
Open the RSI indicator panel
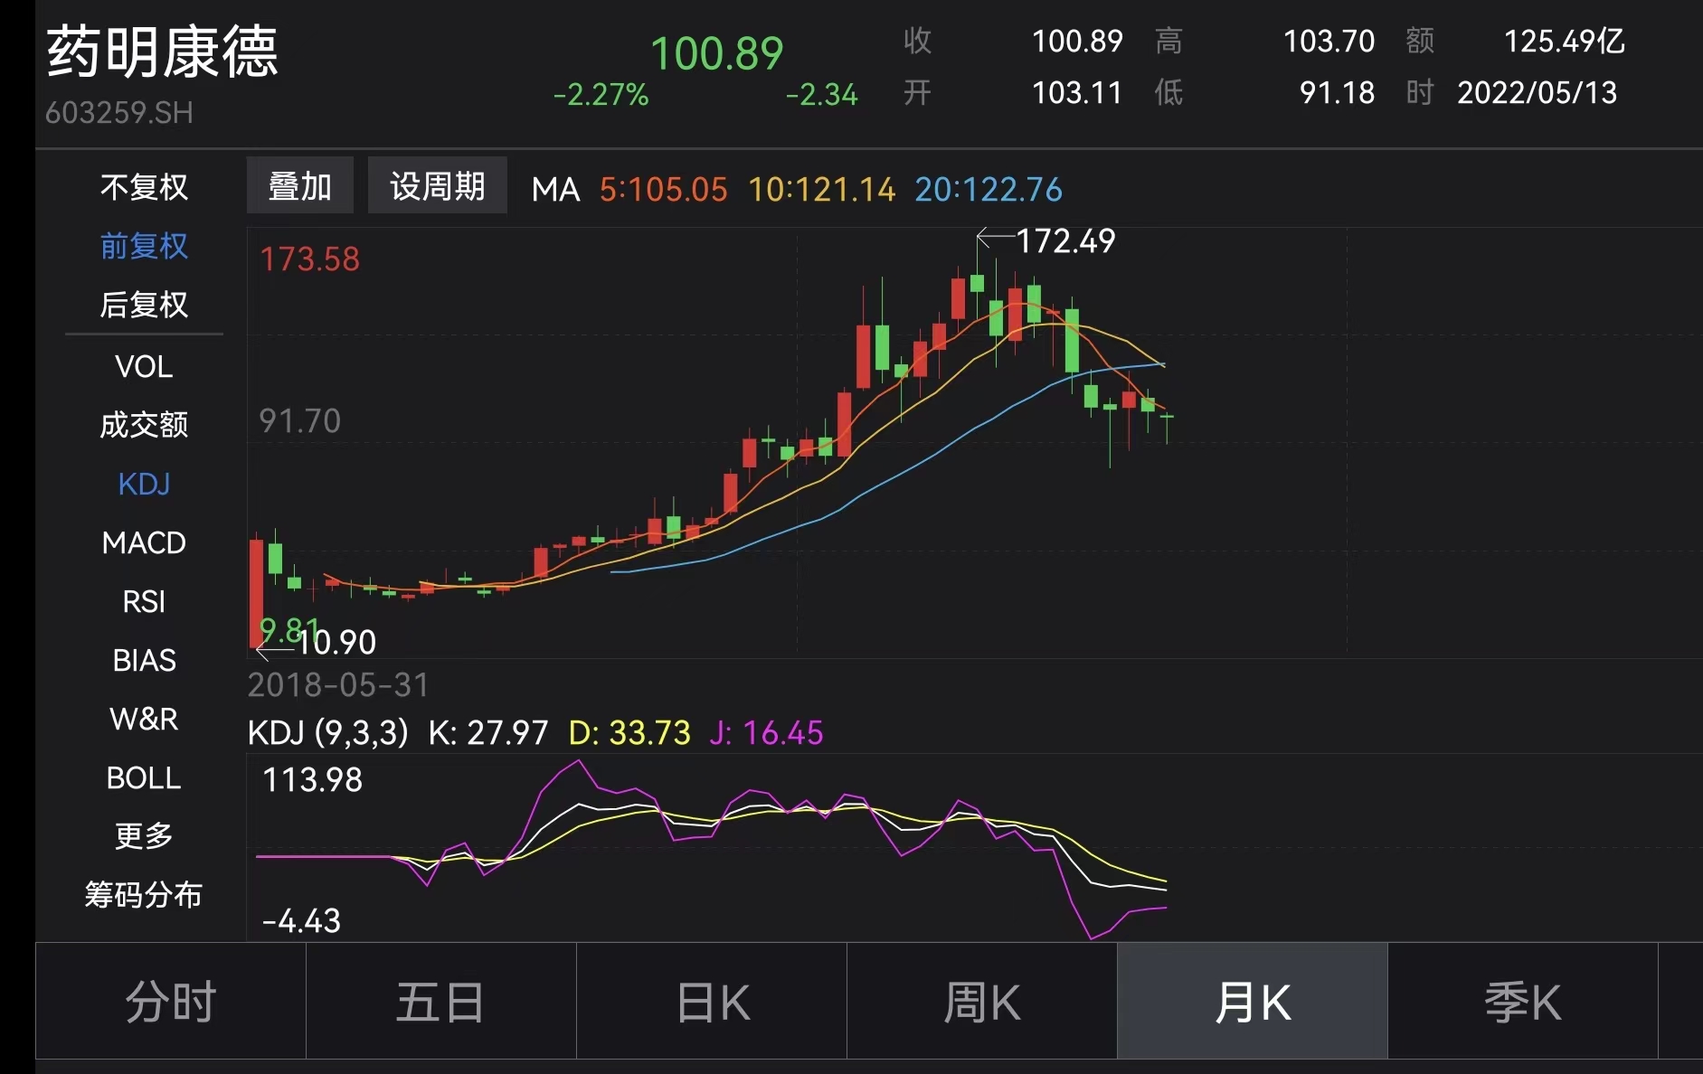pyautogui.click(x=143, y=601)
